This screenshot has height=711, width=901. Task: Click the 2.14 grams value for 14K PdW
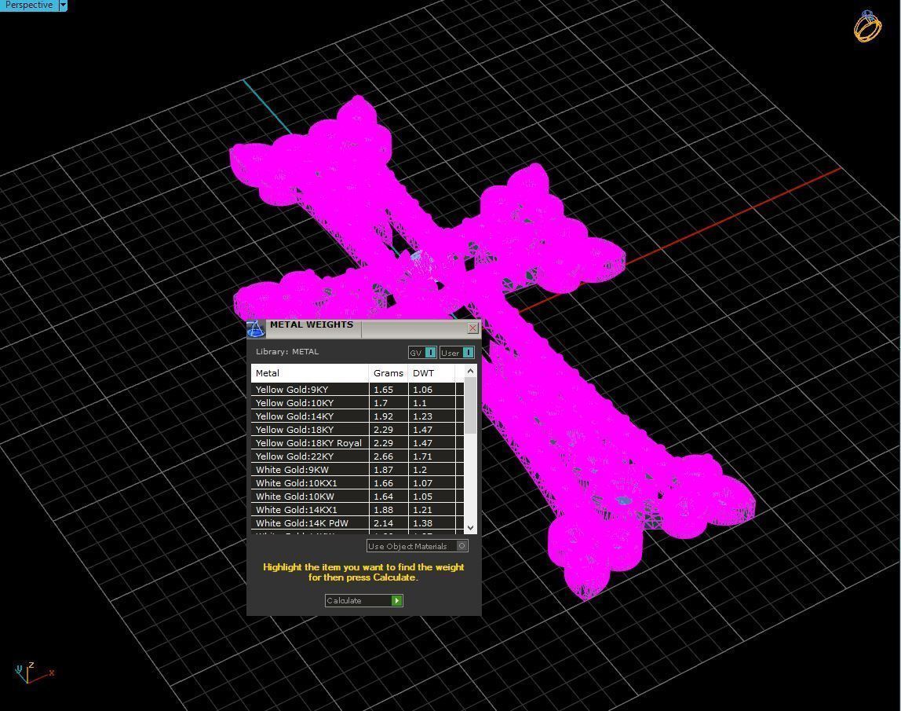click(x=383, y=523)
